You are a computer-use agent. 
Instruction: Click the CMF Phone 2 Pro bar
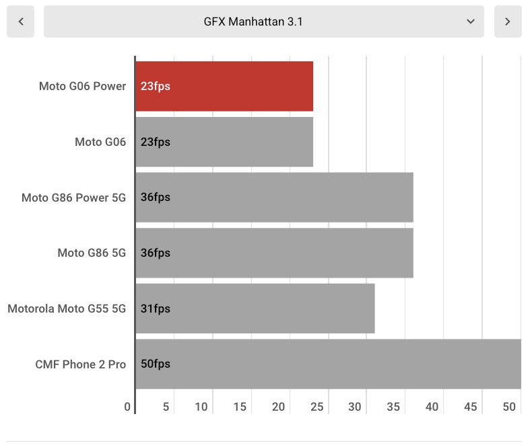tap(328, 364)
